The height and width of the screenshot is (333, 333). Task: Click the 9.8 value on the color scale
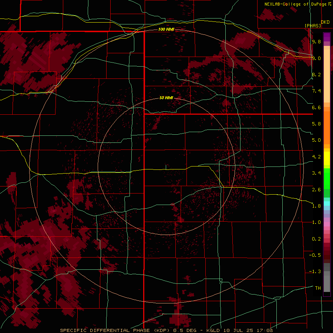tap(316, 41)
